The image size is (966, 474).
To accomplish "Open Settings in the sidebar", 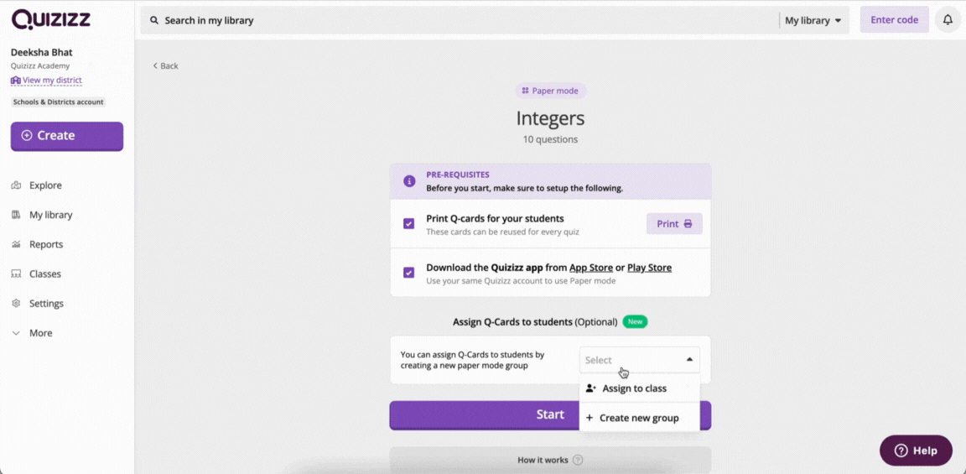I will (x=46, y=304).
